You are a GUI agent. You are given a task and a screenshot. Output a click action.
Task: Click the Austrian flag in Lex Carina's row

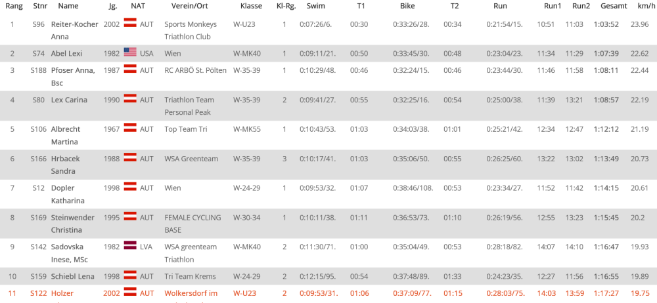[130, 99]
